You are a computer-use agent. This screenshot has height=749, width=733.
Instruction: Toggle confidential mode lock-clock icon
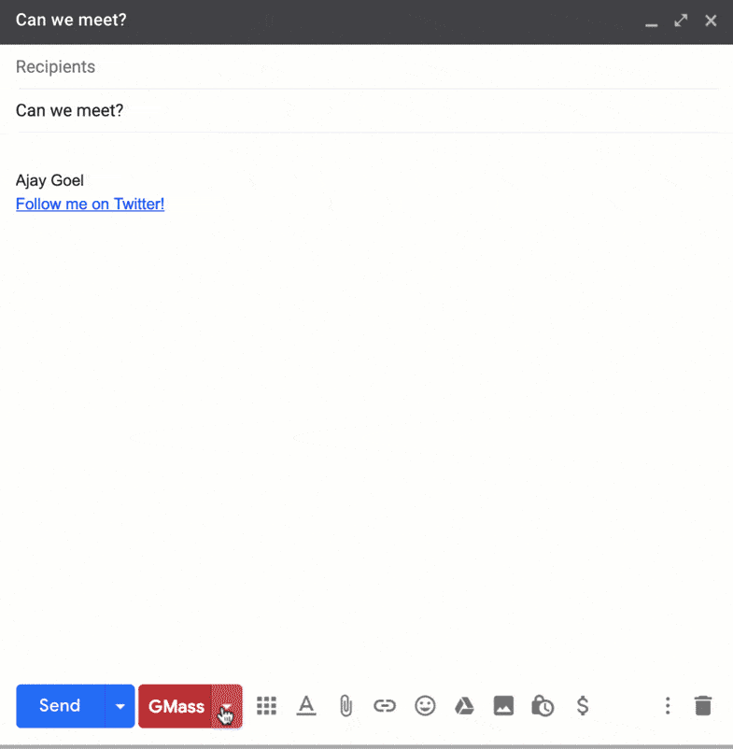(x=543, y=706)
